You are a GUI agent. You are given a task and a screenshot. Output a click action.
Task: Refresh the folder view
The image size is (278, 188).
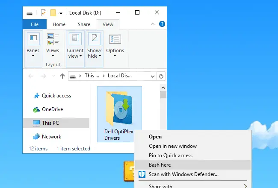point(161,76)
